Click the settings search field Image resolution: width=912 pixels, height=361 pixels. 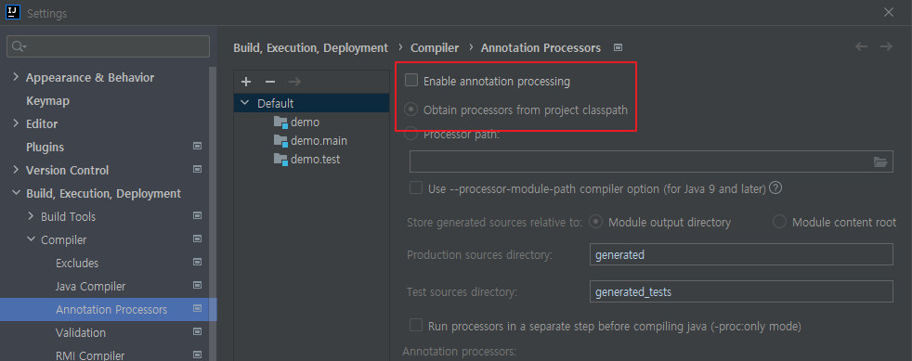[108, 46]
